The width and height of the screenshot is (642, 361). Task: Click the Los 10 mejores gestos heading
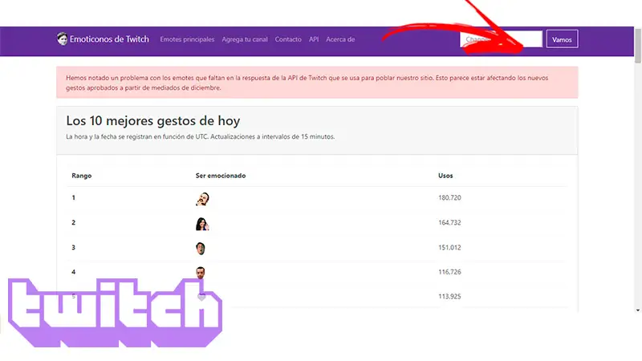(x=153, y=121)
